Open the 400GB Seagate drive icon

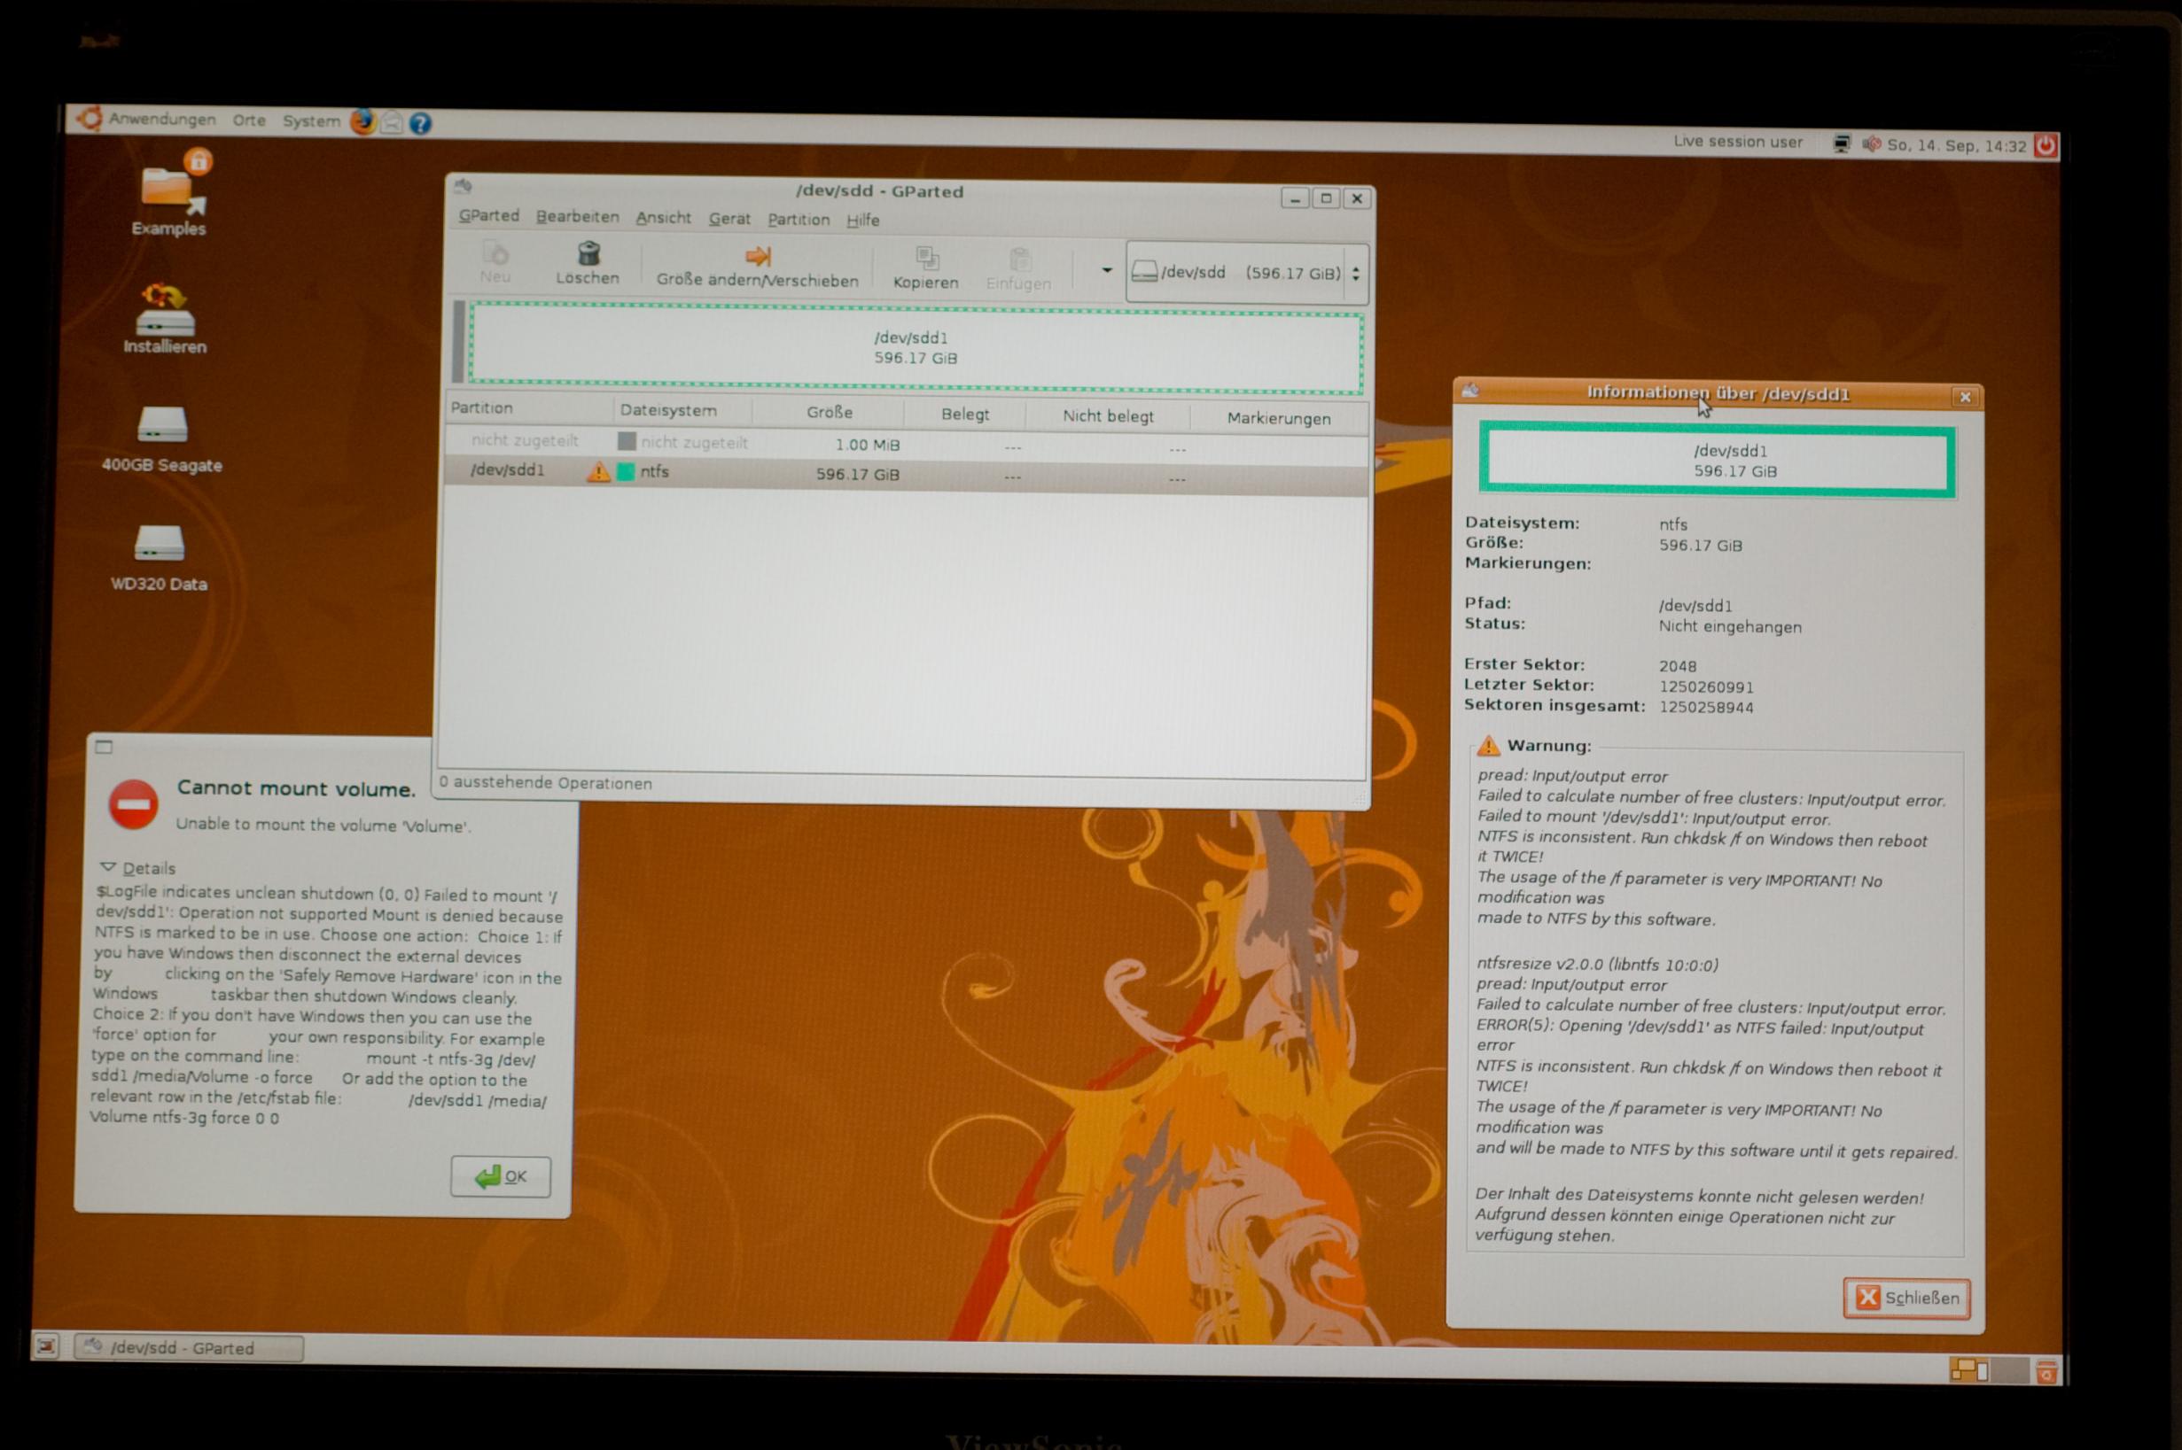162,426
